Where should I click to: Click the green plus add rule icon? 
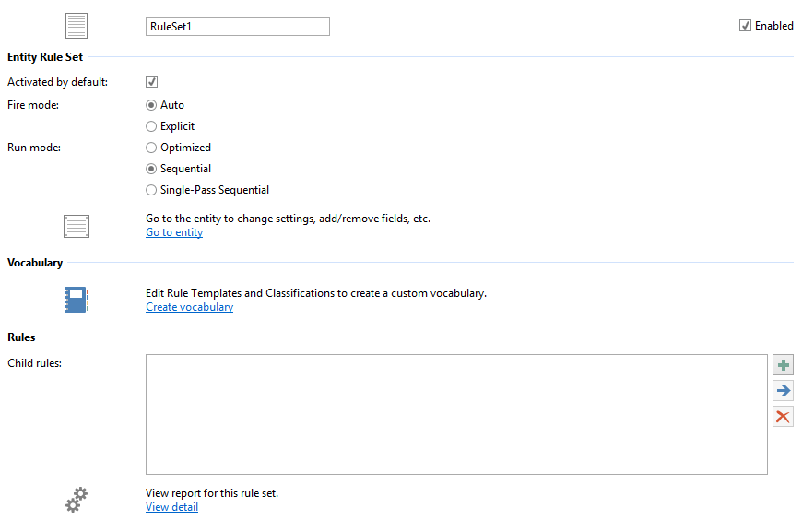783,365
